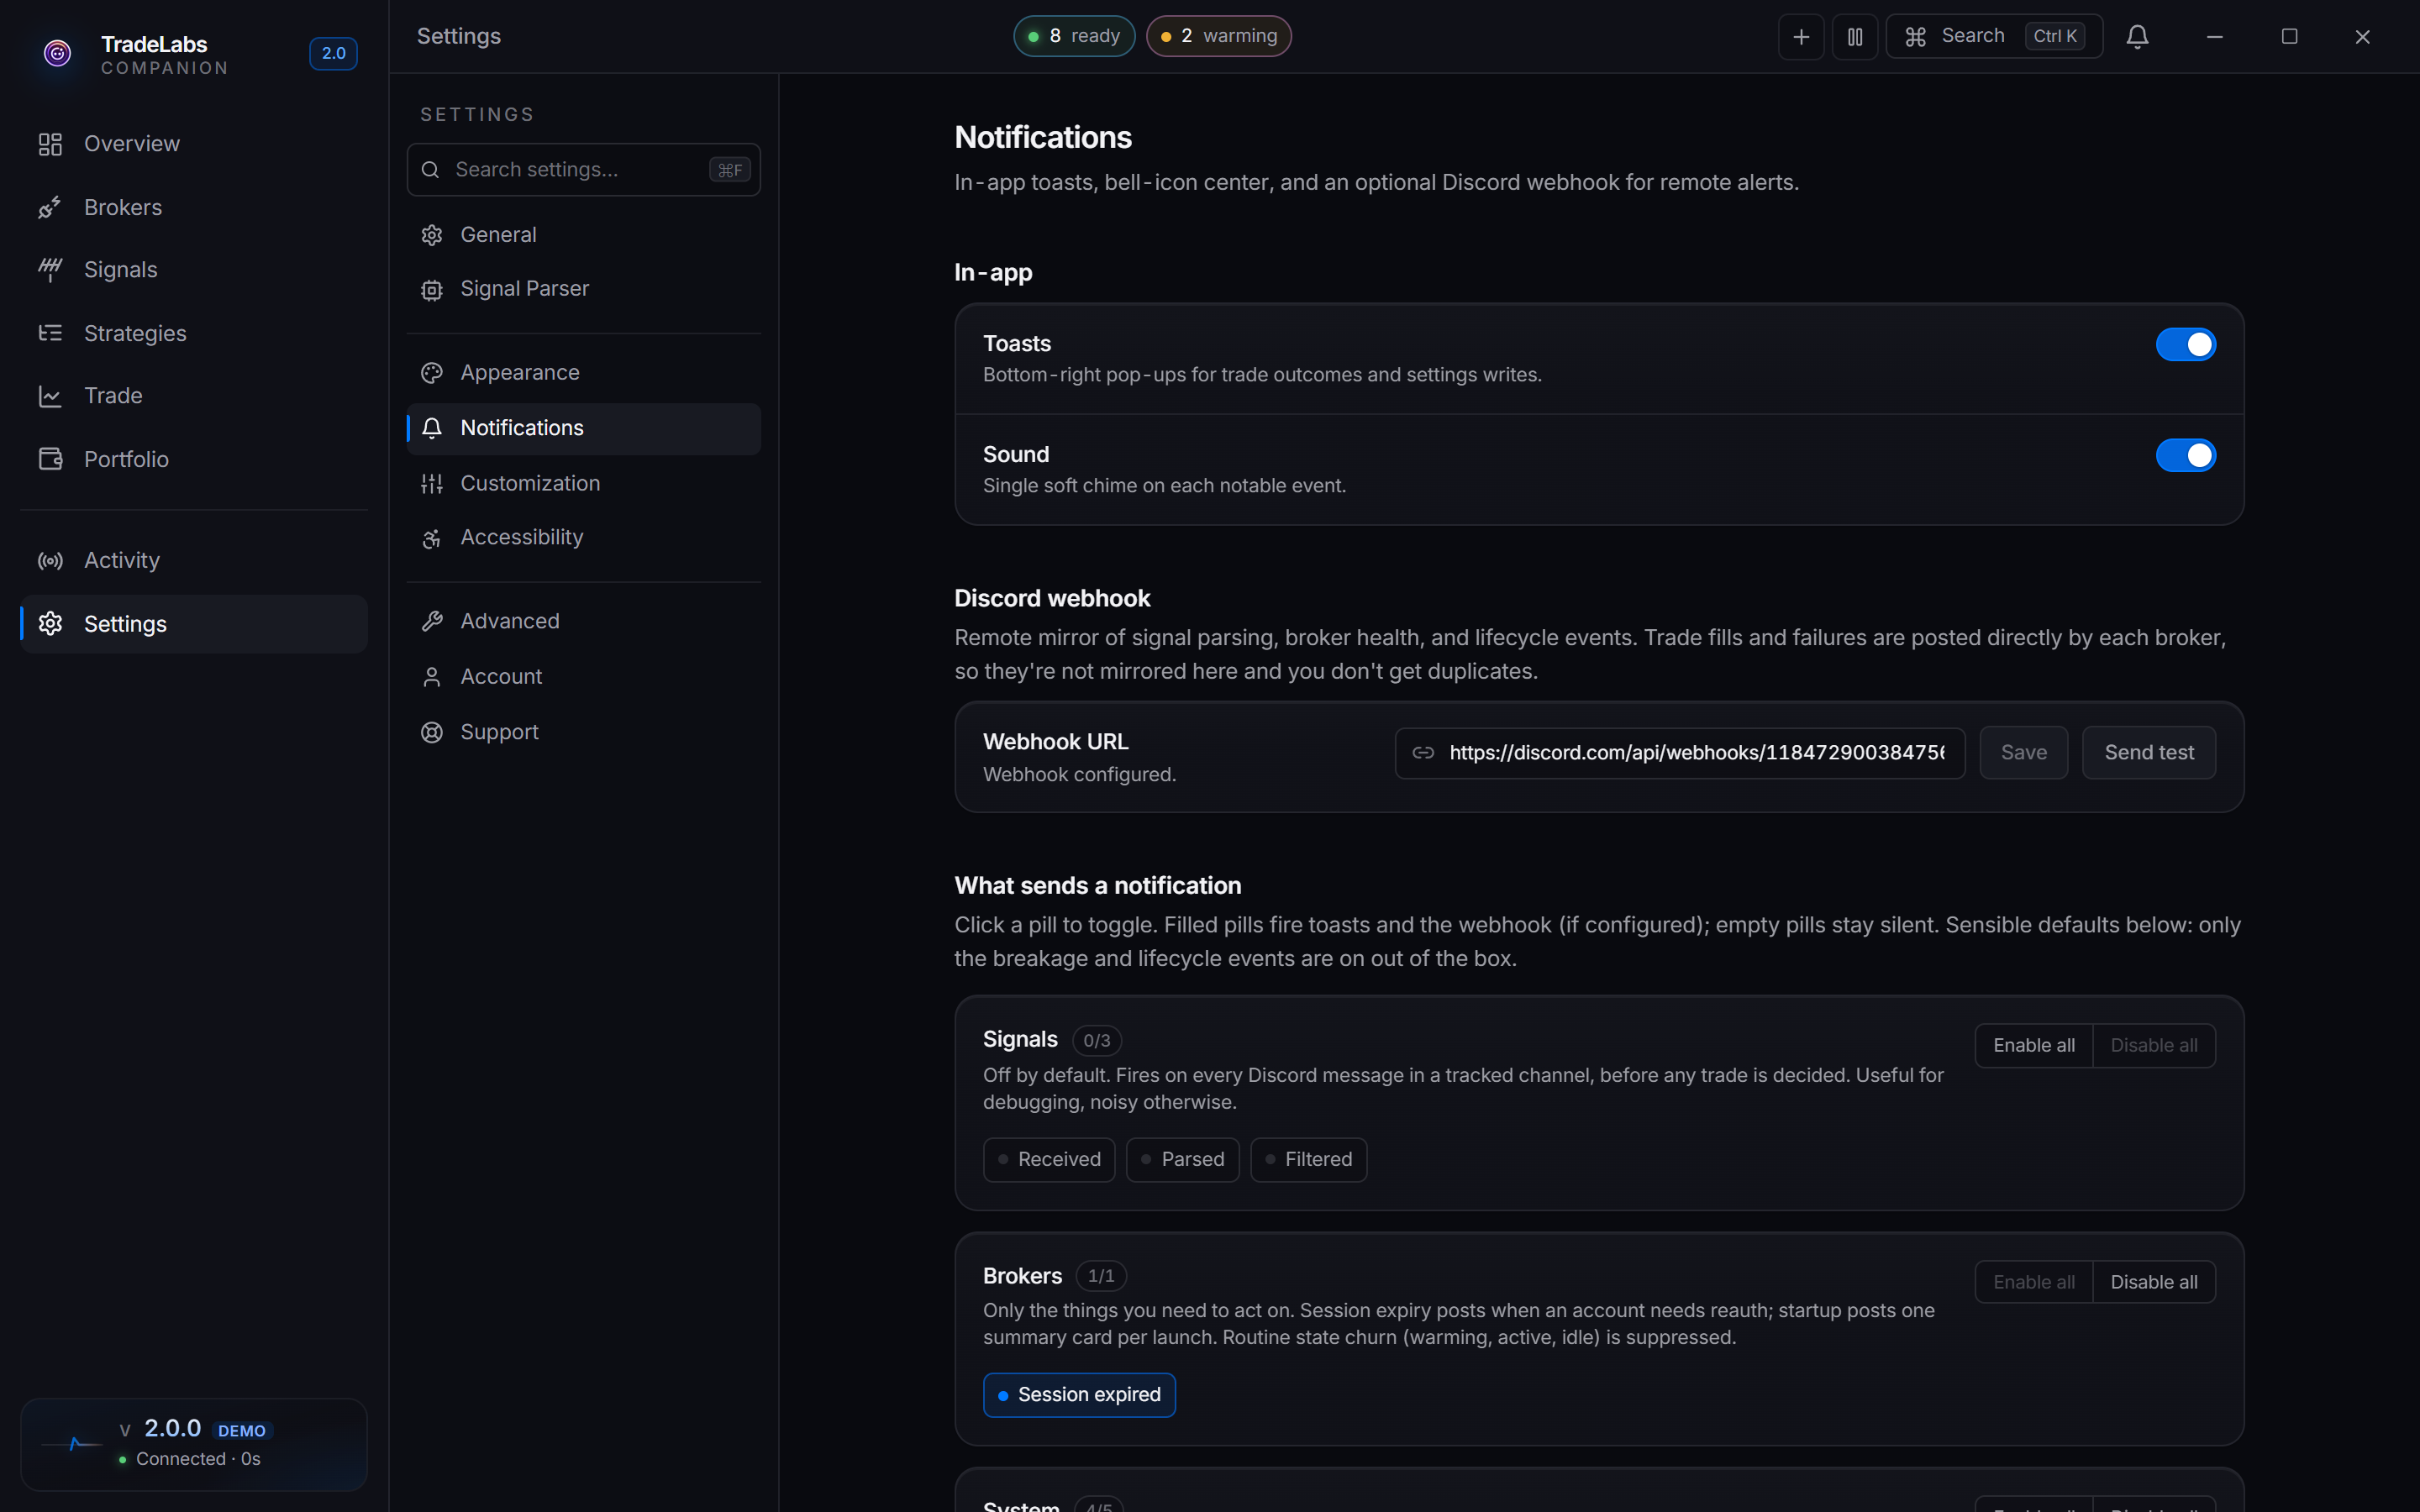Toggle the Filtered pill
Screen dimensions: 2420x1512
1308,1160
